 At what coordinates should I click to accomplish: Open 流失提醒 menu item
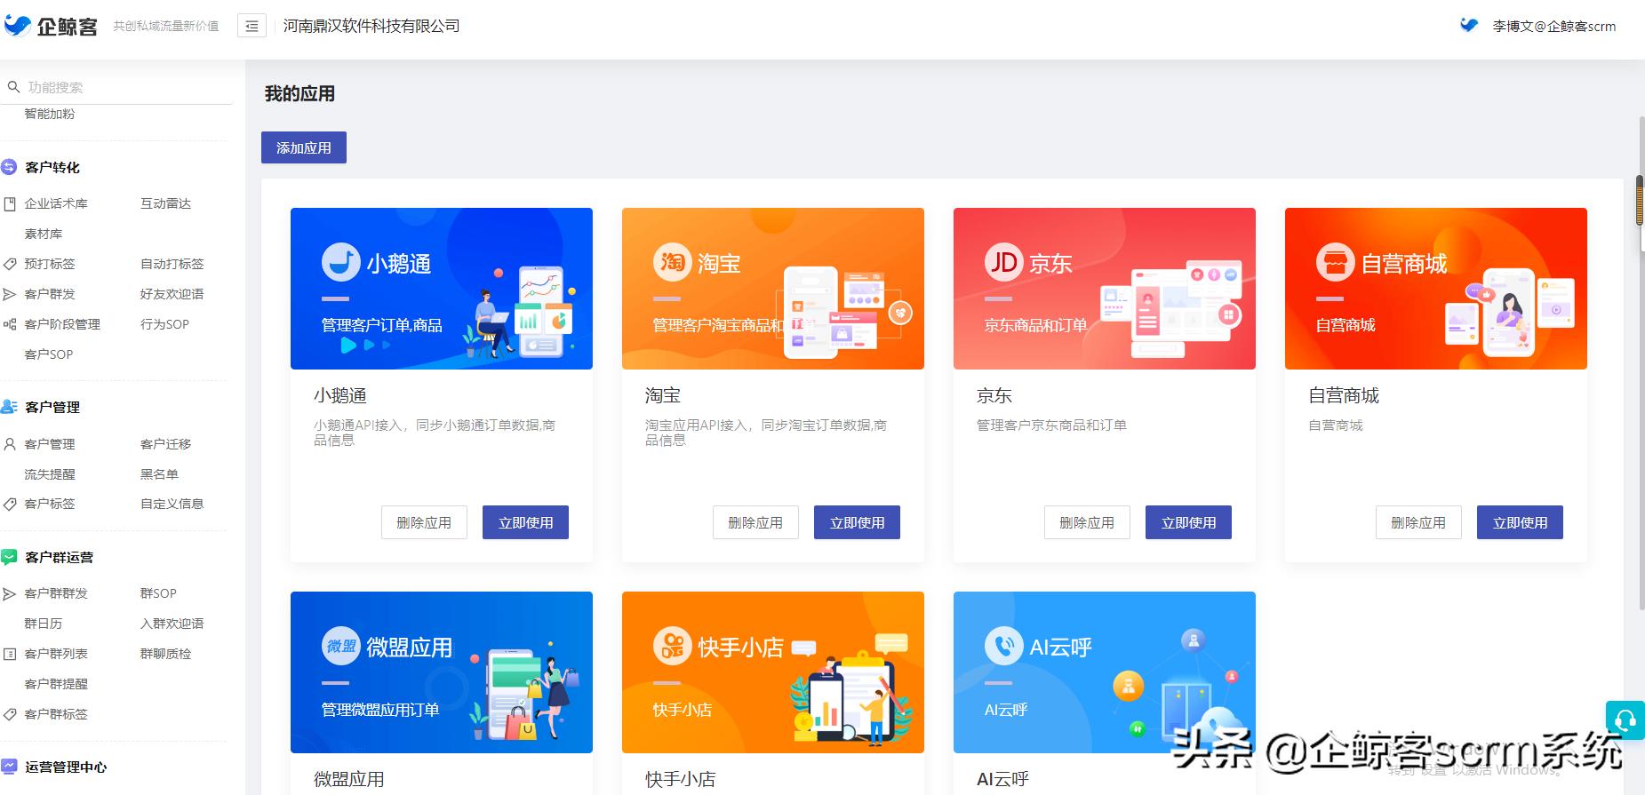[50, 474]
